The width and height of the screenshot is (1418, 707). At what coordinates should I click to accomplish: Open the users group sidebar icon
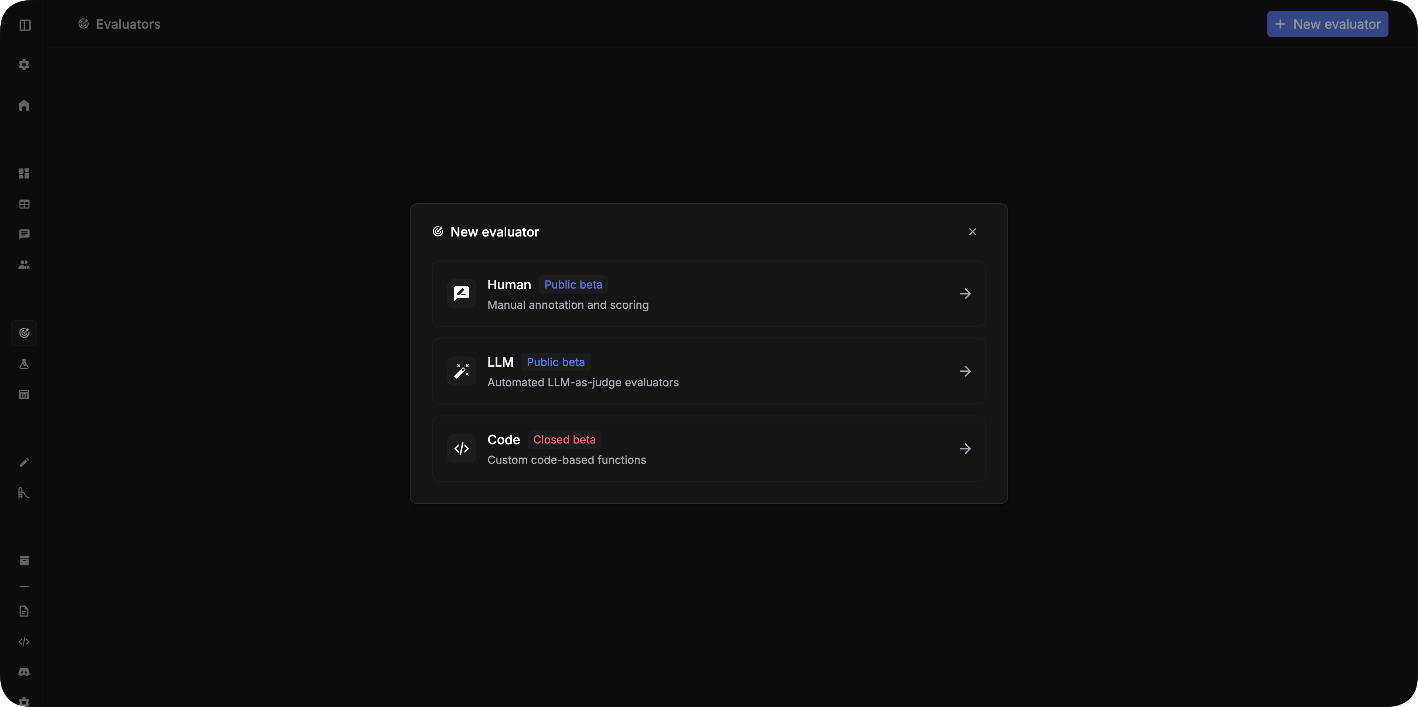pyautogui.click(x=24, y=265)
